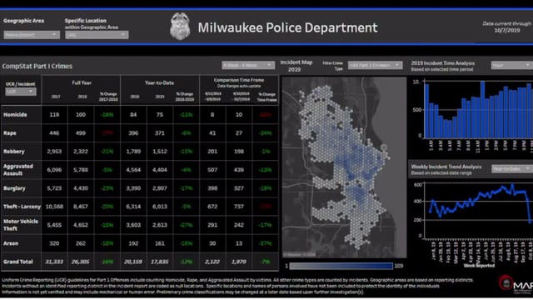533x300 pixels.
Task: Click the Grand Total 2017 value 31,333
Action: (54, 262)
